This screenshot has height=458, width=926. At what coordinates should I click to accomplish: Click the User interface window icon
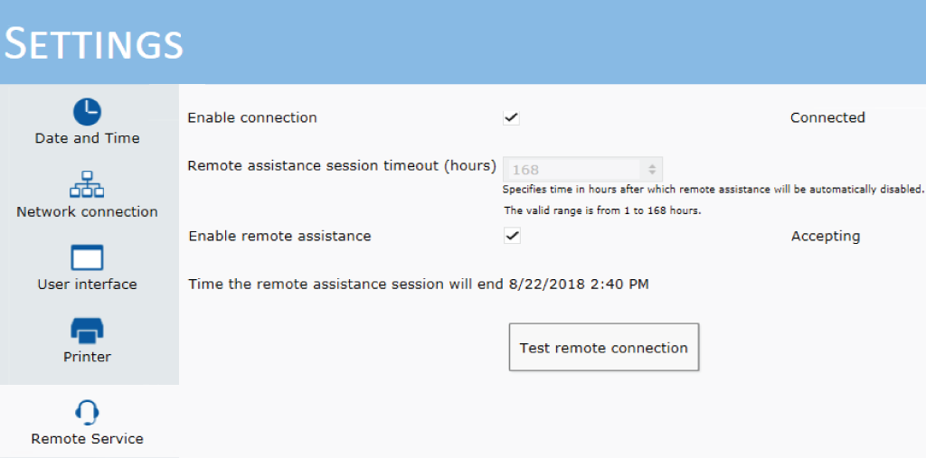(x=87, y=257)
